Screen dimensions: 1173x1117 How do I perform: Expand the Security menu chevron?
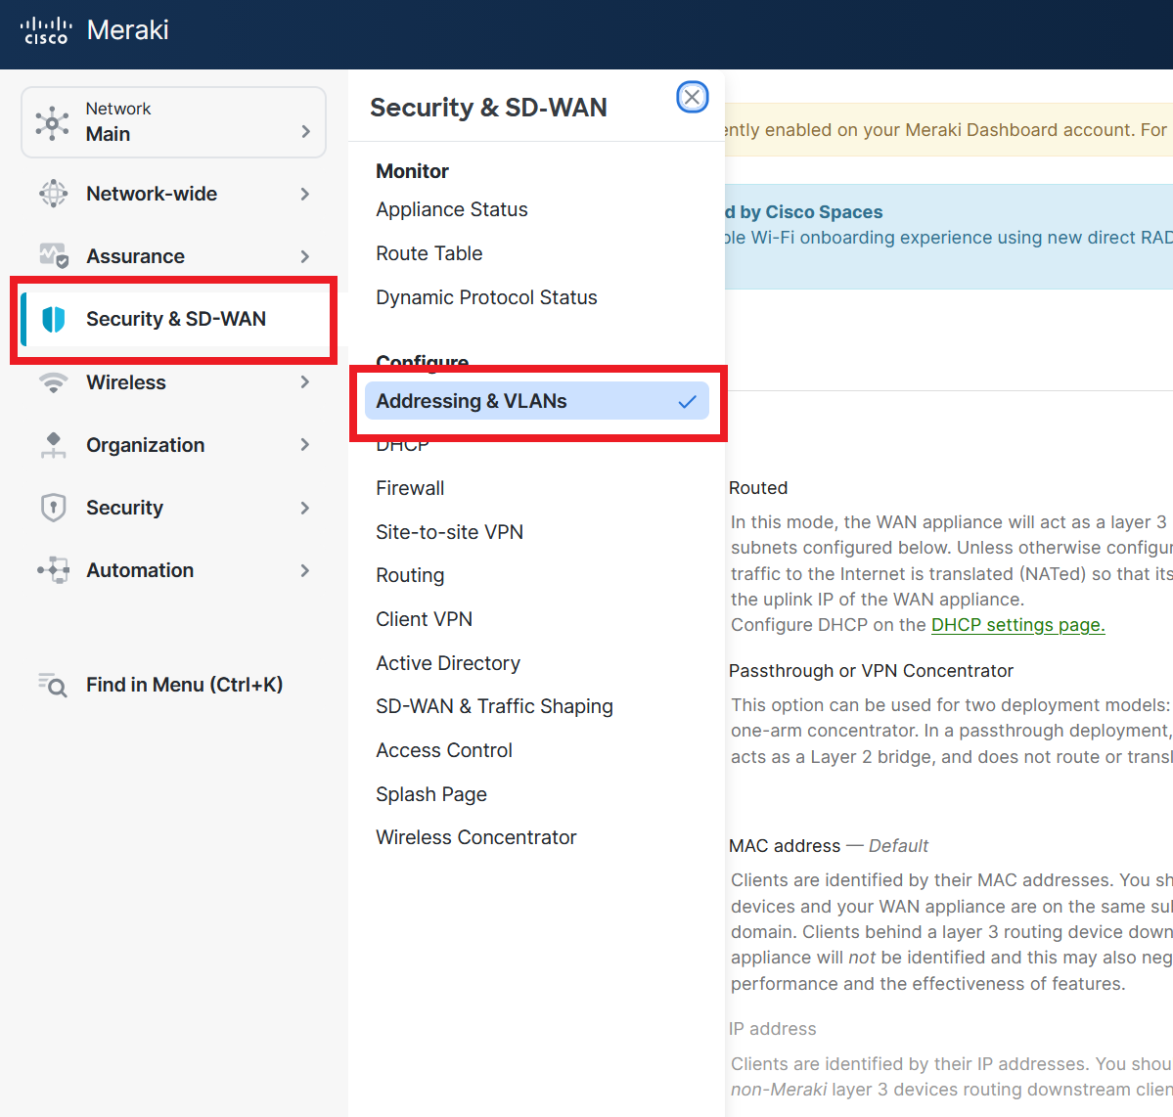[304, 508]
